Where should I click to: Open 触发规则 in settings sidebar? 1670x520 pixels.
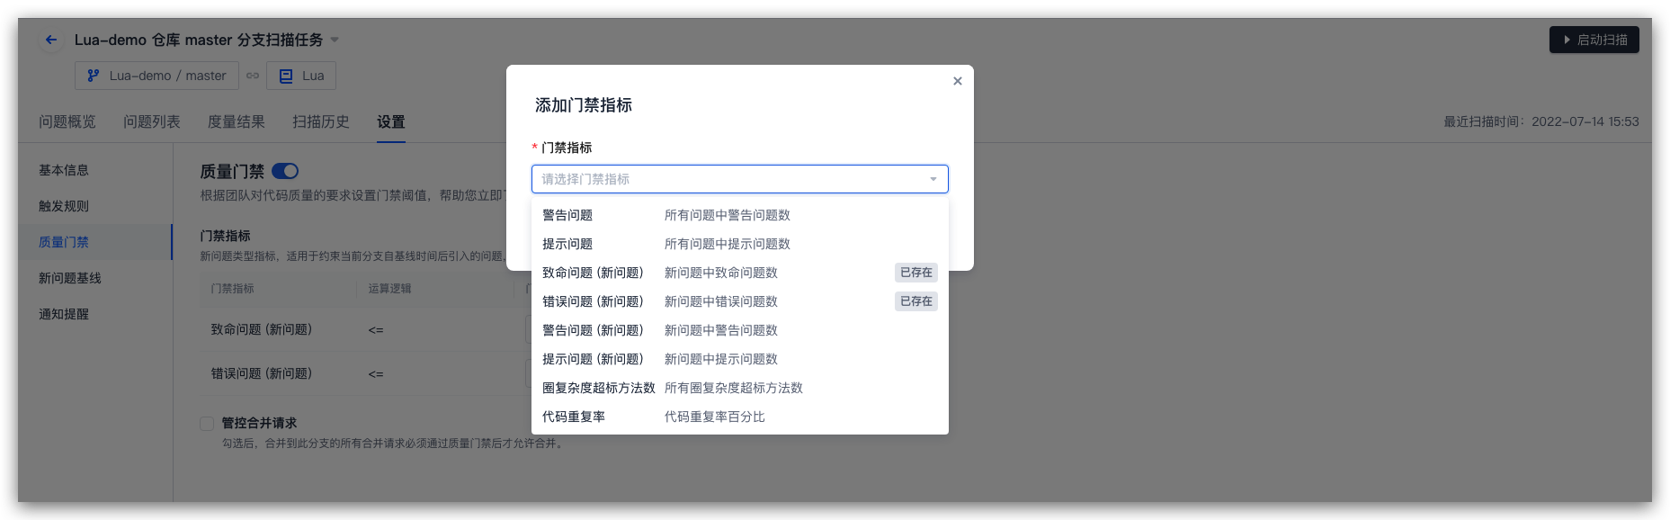pyautogui.click(x=64, y=206)
